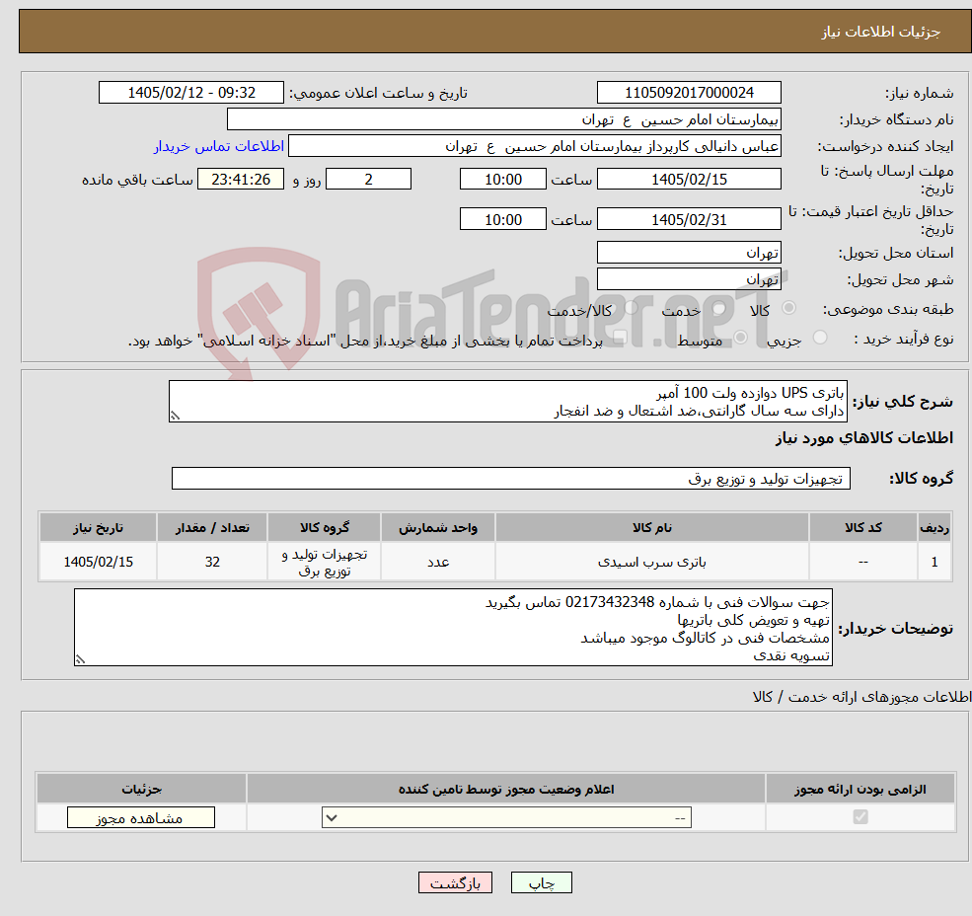The width and height of the screenshot is (972, 916).
Task: Click the general need description textarea
Action: point(507,402)
